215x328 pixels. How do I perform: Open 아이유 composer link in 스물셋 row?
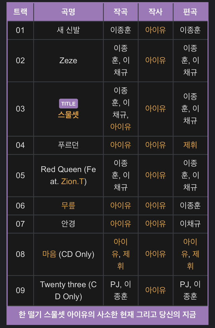pyautogui.click(x=121, y=127)
